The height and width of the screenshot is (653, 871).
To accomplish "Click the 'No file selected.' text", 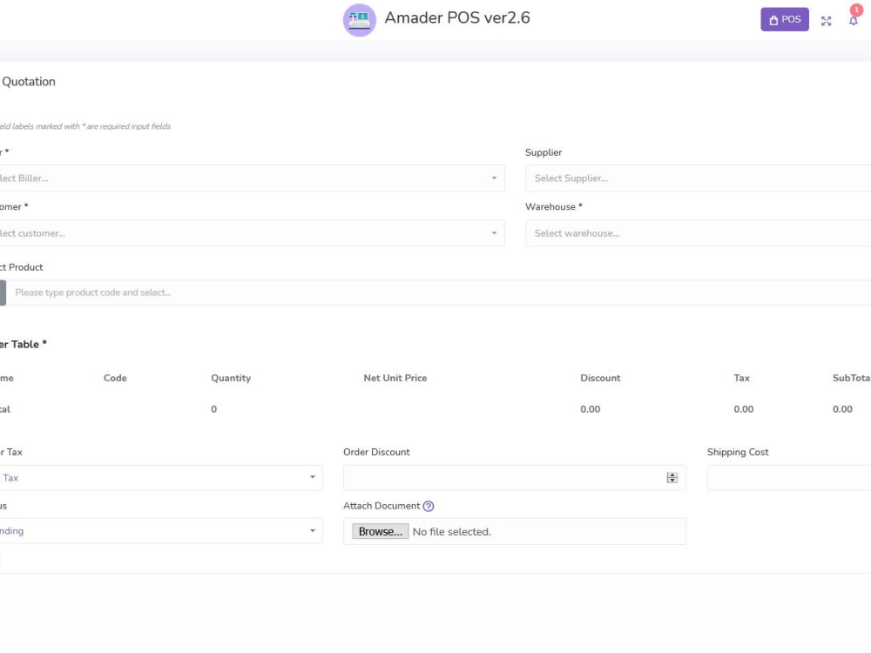I will [451, 532].
